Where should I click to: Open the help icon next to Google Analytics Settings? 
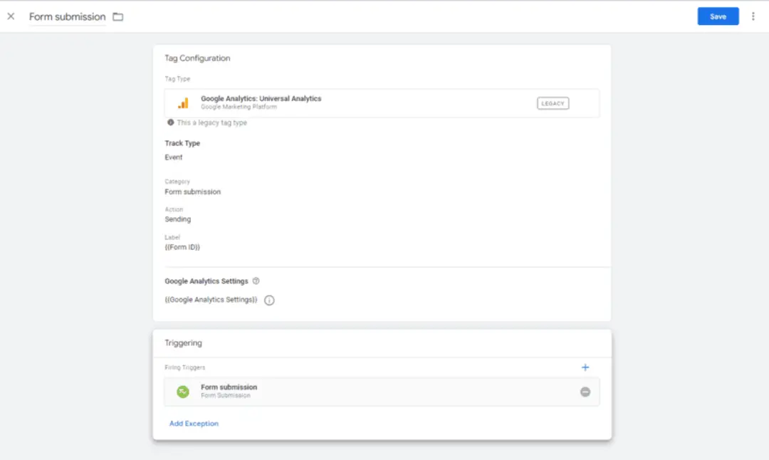click(256, 281)
